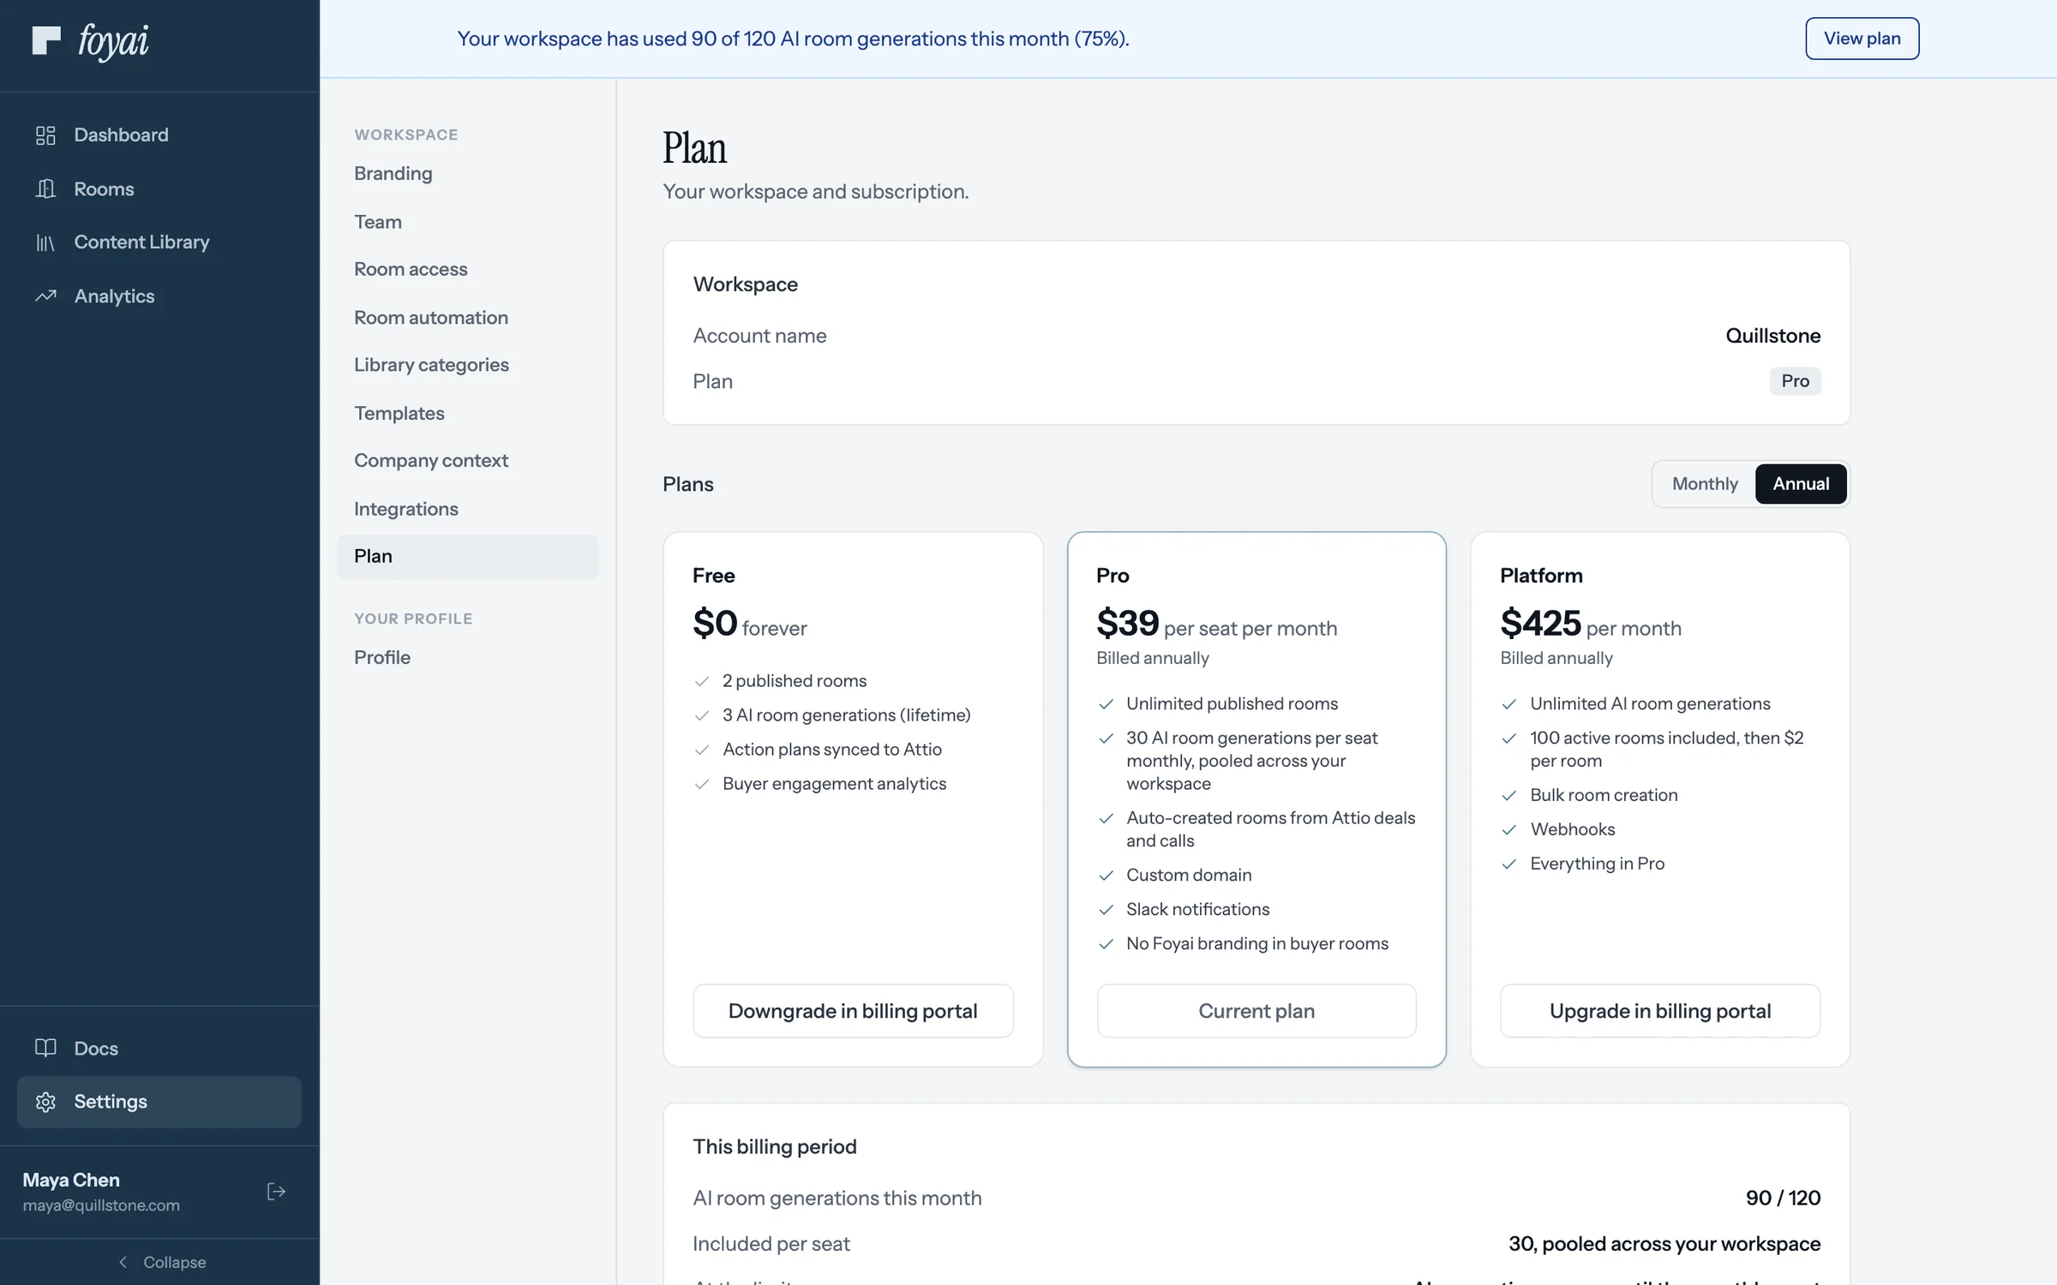Click Maya Chen user name
Viewport: 2057px width, 1285px height.
[71, 1180]
